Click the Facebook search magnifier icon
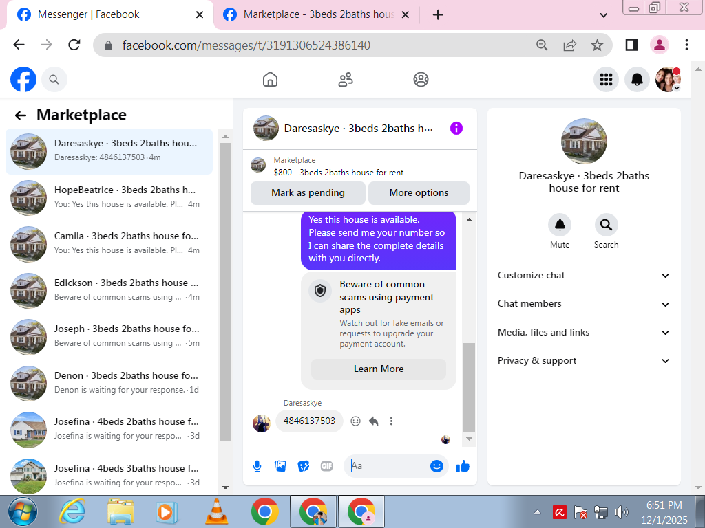 point(54,80)
